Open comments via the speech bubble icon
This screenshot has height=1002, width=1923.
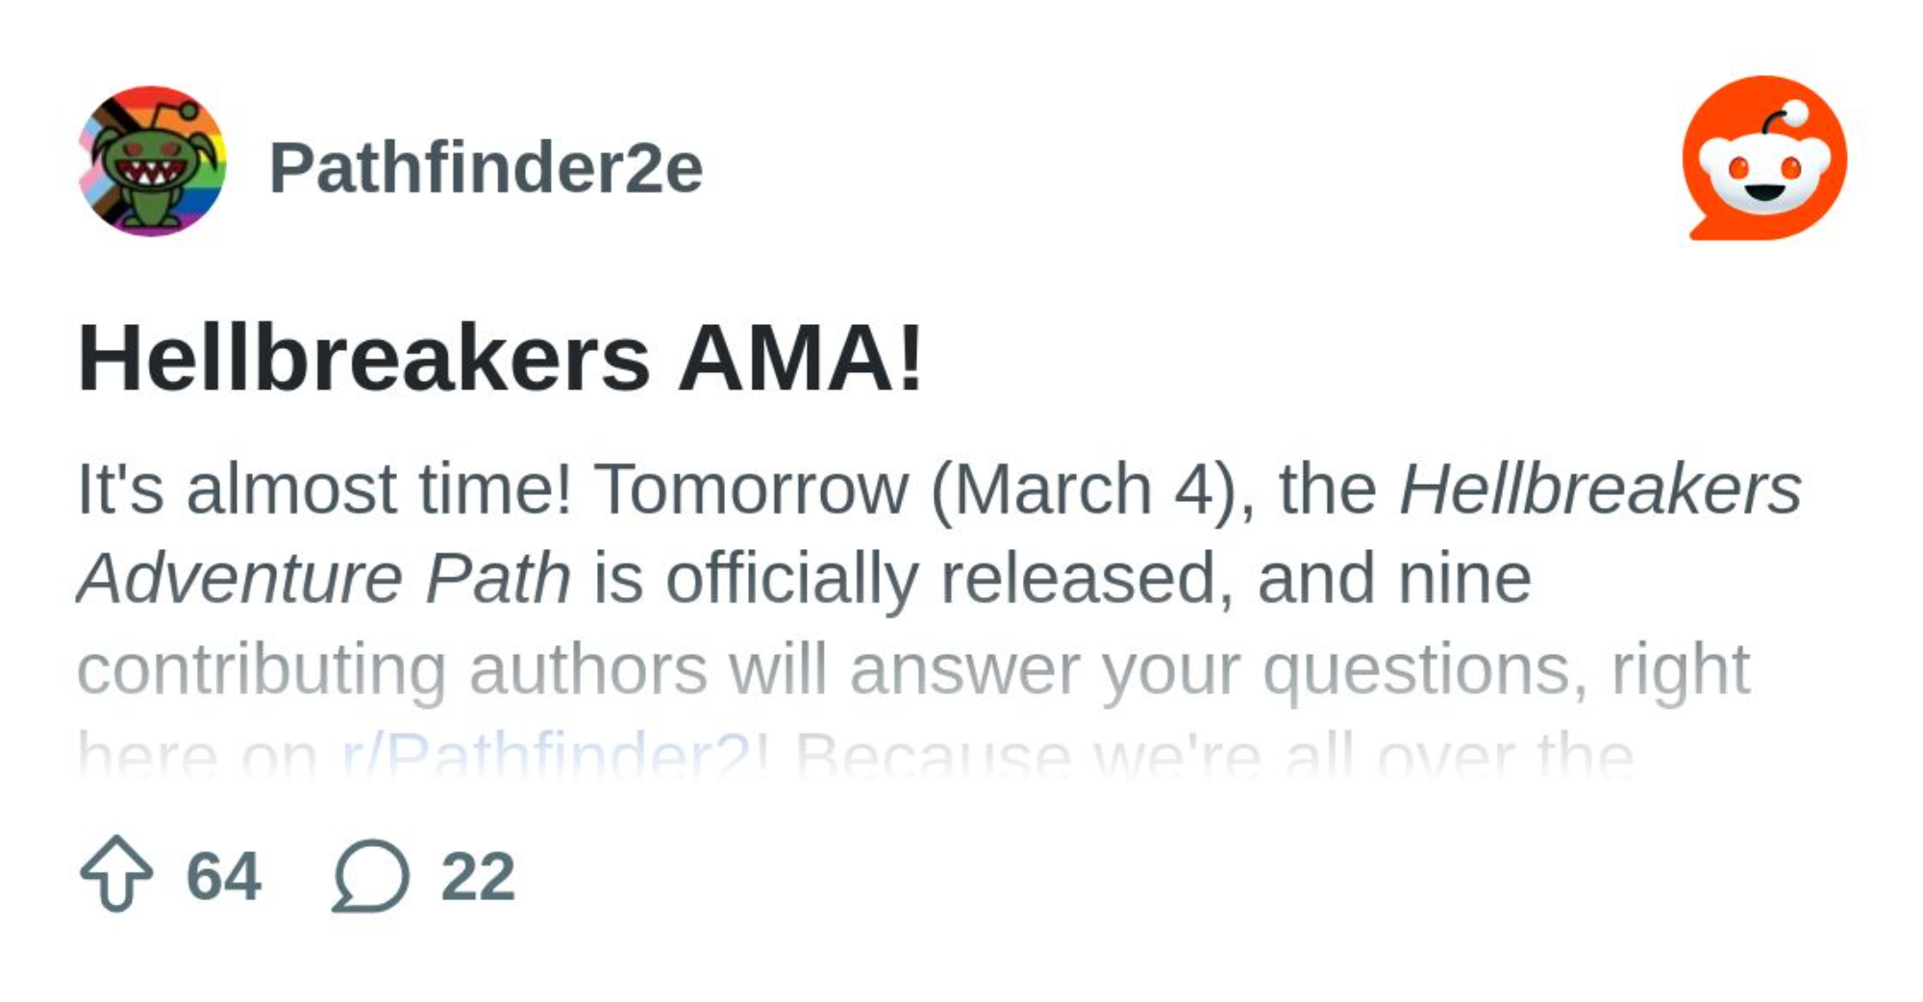pyautogui.click(x=371, y=875)
